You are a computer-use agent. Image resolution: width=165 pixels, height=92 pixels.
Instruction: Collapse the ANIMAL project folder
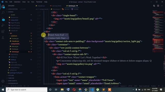click(11, 12)
